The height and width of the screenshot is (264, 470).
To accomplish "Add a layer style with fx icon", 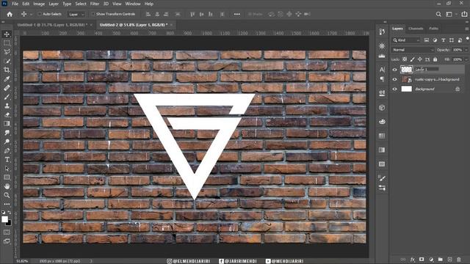I will (x=413, y=260).
